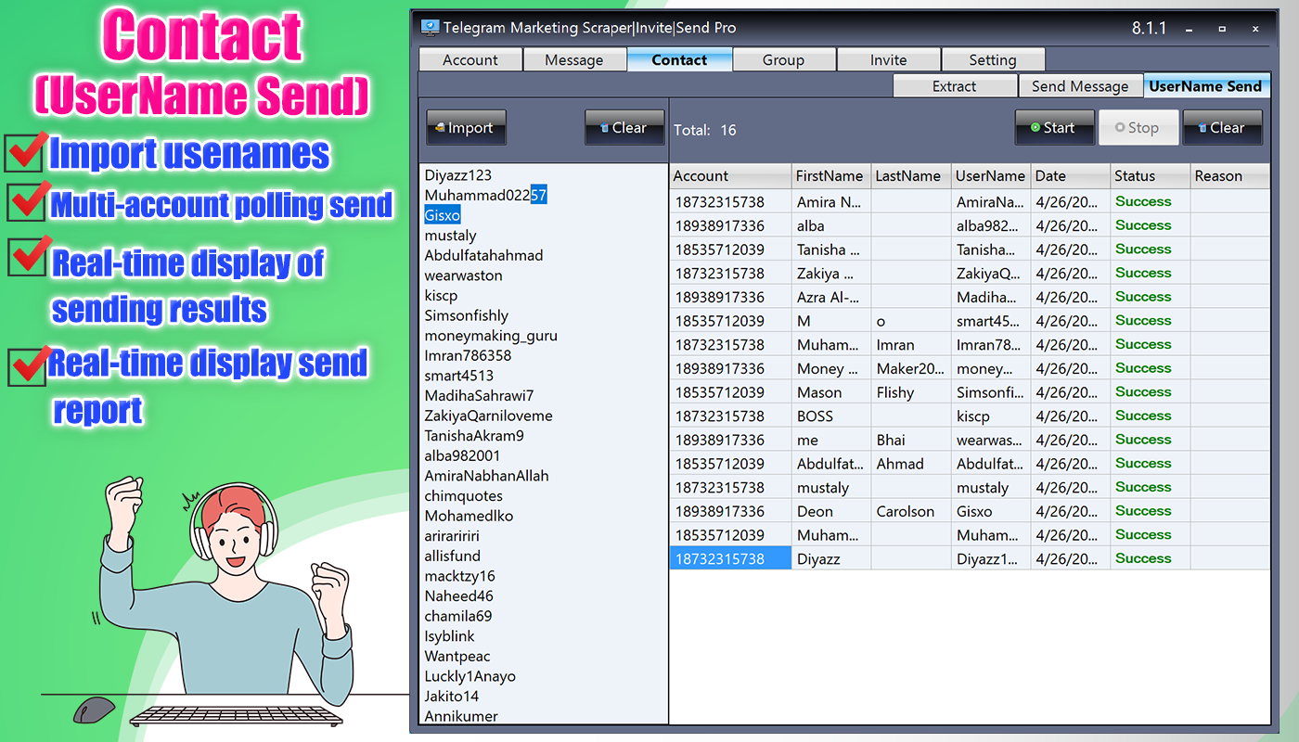The image size is (1299, 742).
Task: Switch to the Send Message sub-tab
Action: pos(1081,85)
